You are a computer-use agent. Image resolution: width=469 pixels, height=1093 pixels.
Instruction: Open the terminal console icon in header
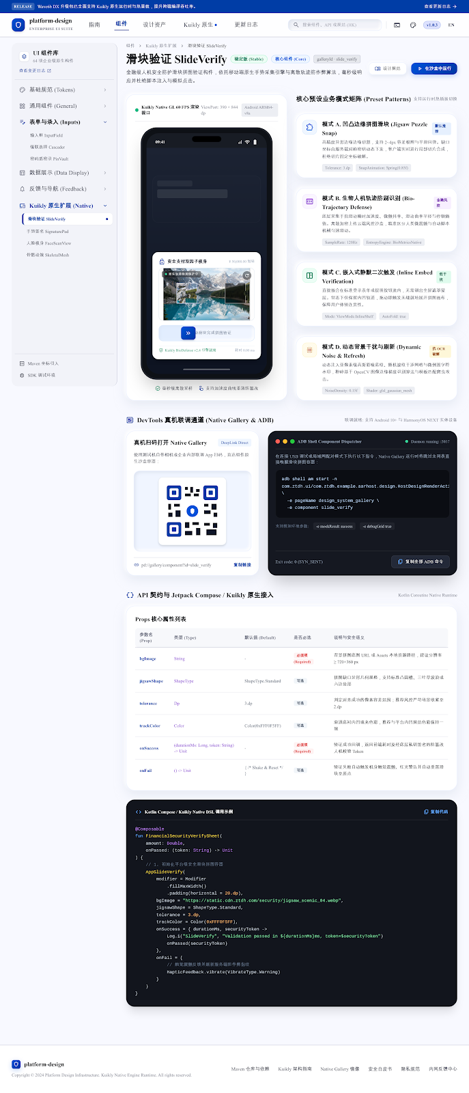(x=397, y=25)
